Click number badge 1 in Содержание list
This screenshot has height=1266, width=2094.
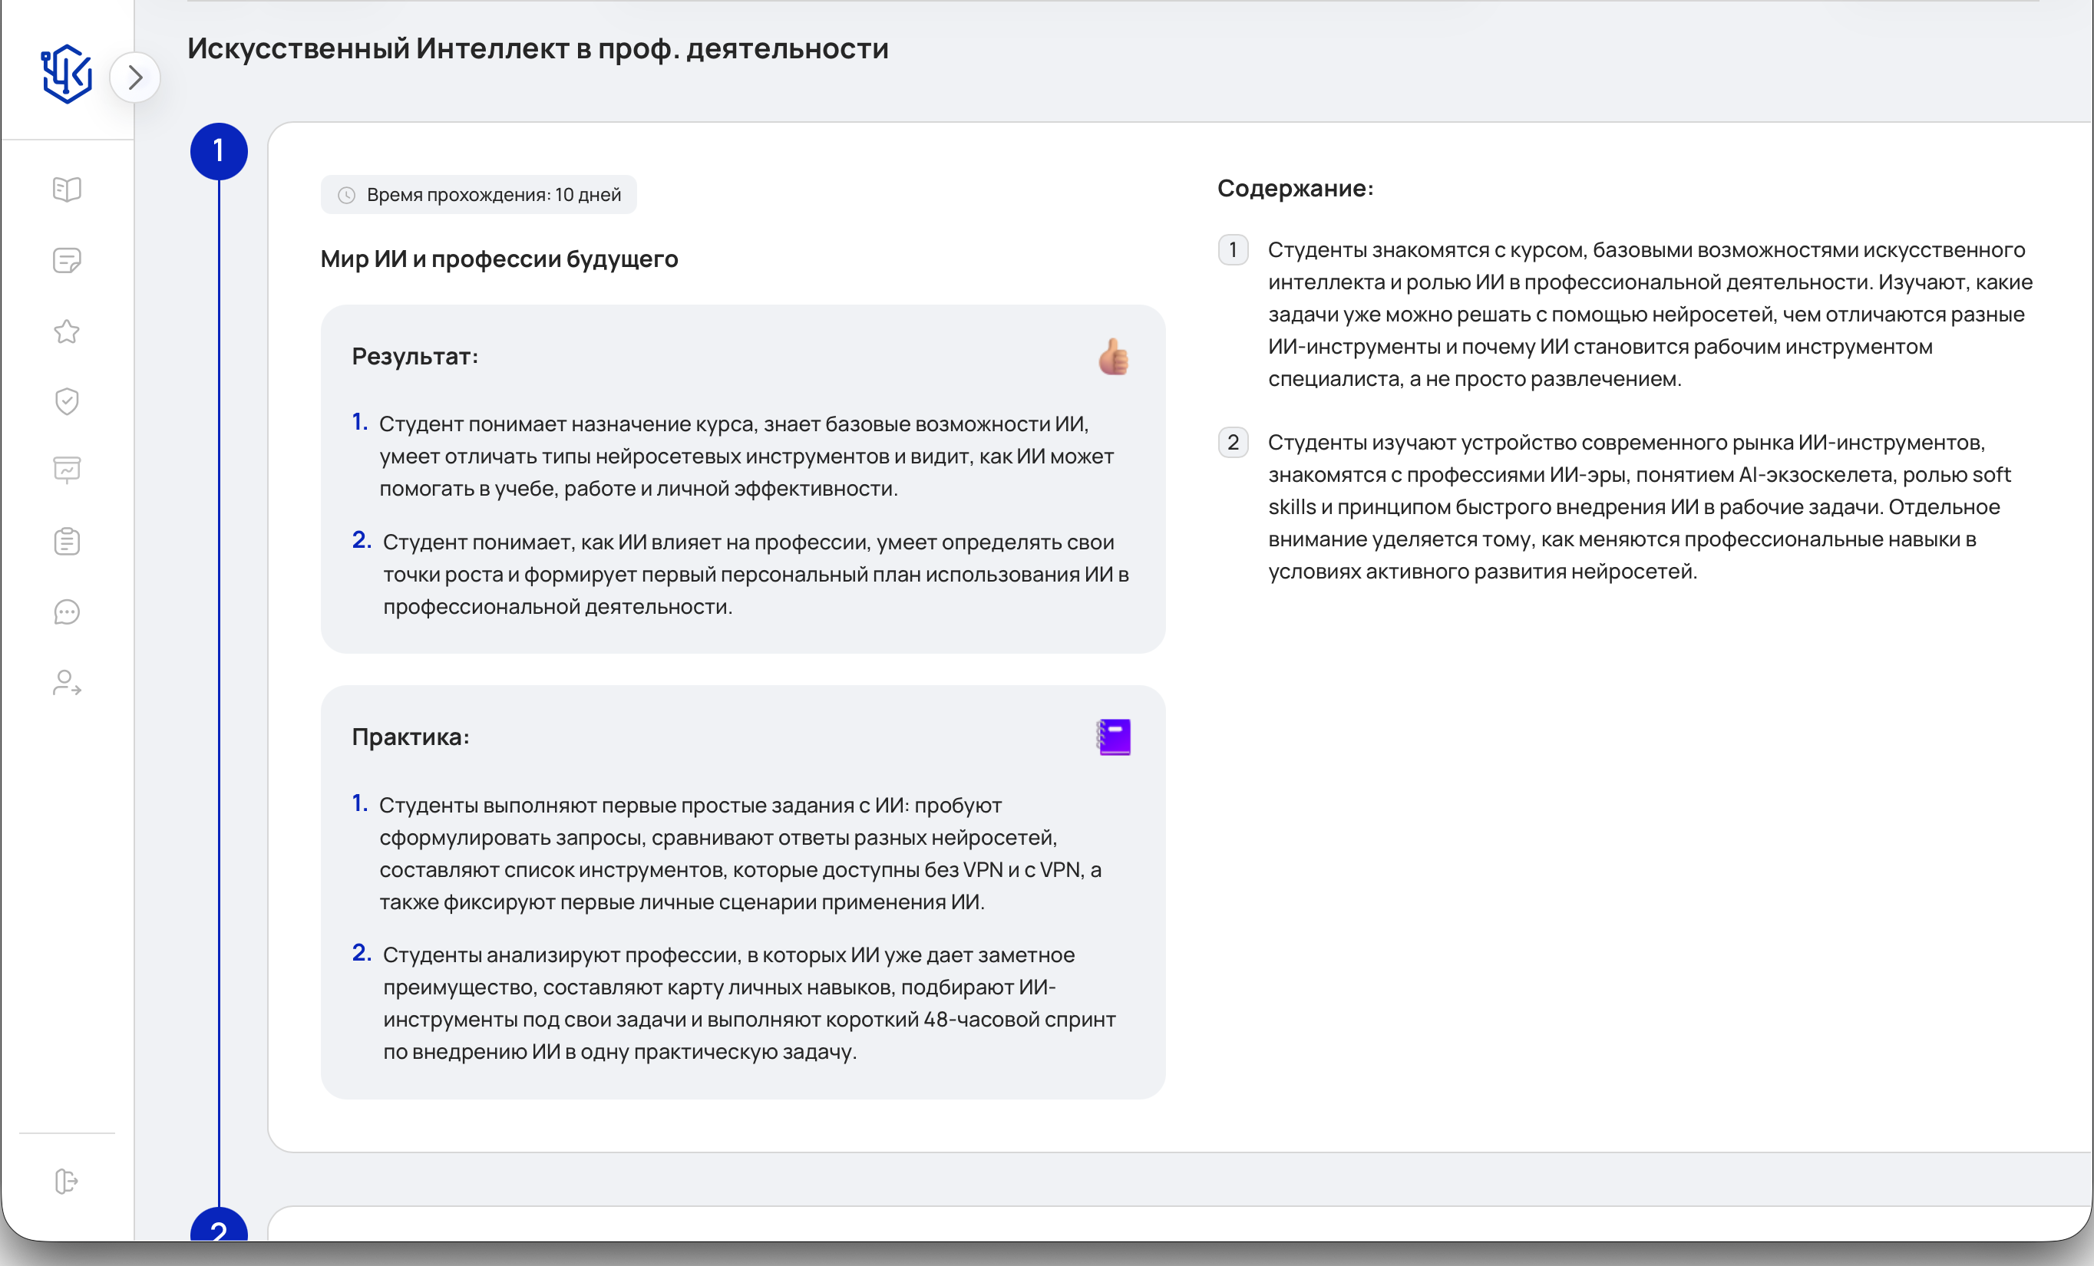1233,250
